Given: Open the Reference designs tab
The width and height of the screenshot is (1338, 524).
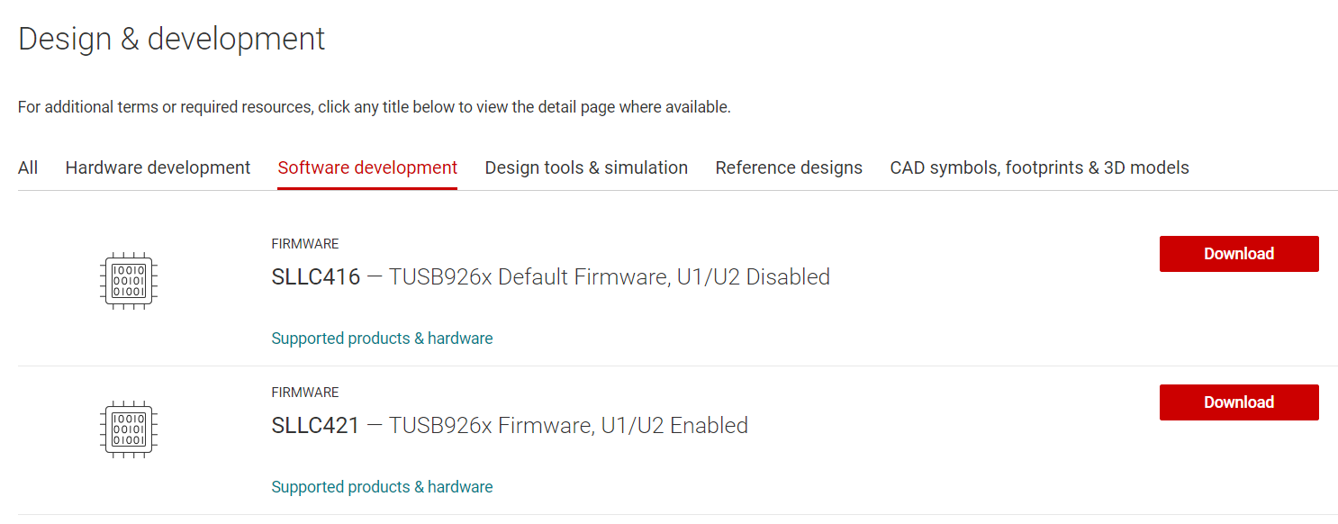Looking at the screenshot, I should 789,167.
